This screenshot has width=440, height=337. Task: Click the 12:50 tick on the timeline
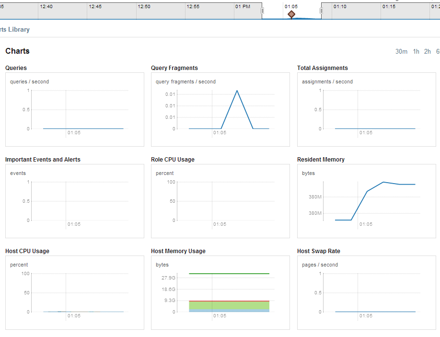click(144, 6)
